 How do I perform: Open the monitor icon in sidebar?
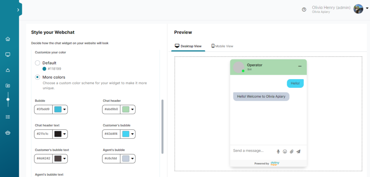[x=8, y=55]
